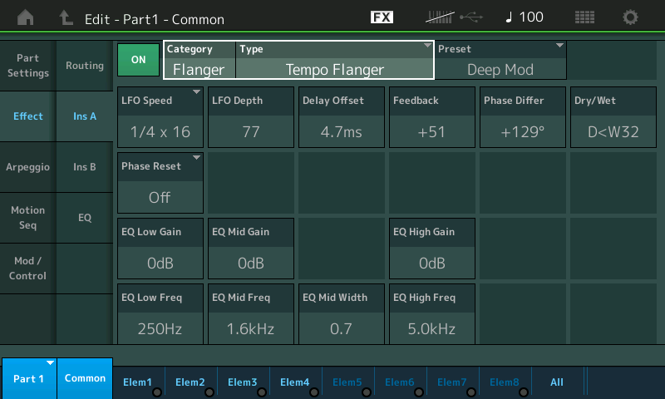Select the EQ Low Gain 0dB parameter

160,249
